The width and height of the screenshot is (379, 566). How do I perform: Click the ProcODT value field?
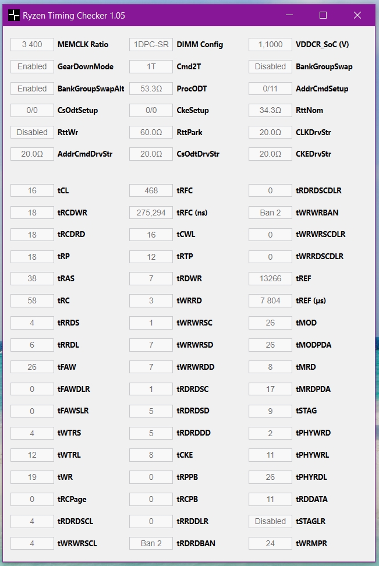(151, 89)
